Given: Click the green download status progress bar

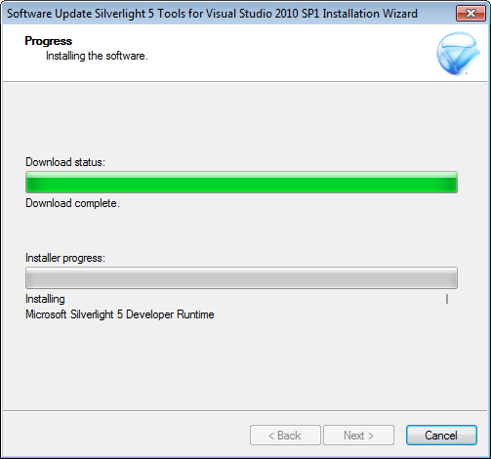Looking at the screenshot, I should pyautogui.click(x=241, y=183).
